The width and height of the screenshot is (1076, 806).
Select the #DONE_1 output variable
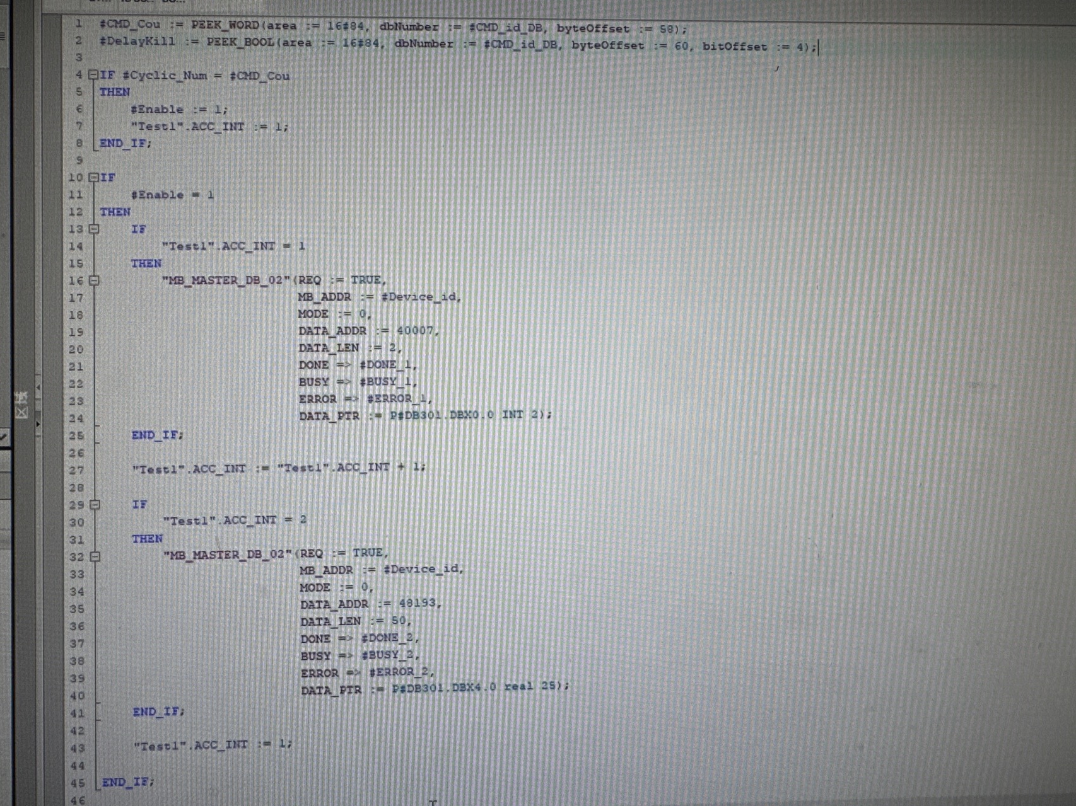(386, 365)
